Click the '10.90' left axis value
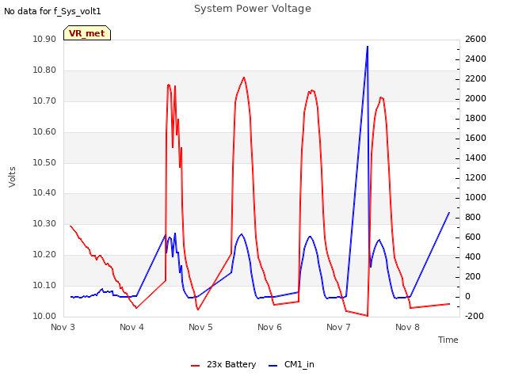 pos(44,40)
